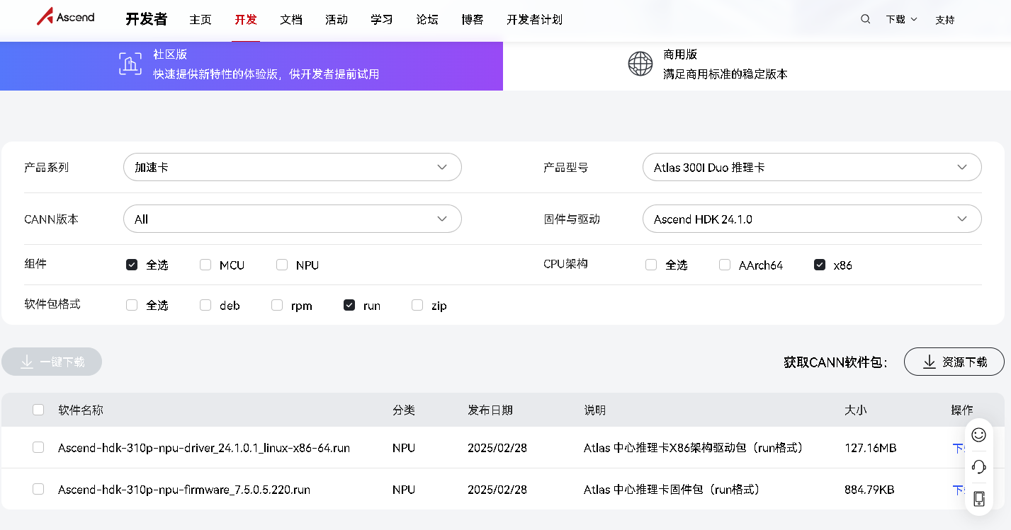Open the 活动 navigation item

337,20
